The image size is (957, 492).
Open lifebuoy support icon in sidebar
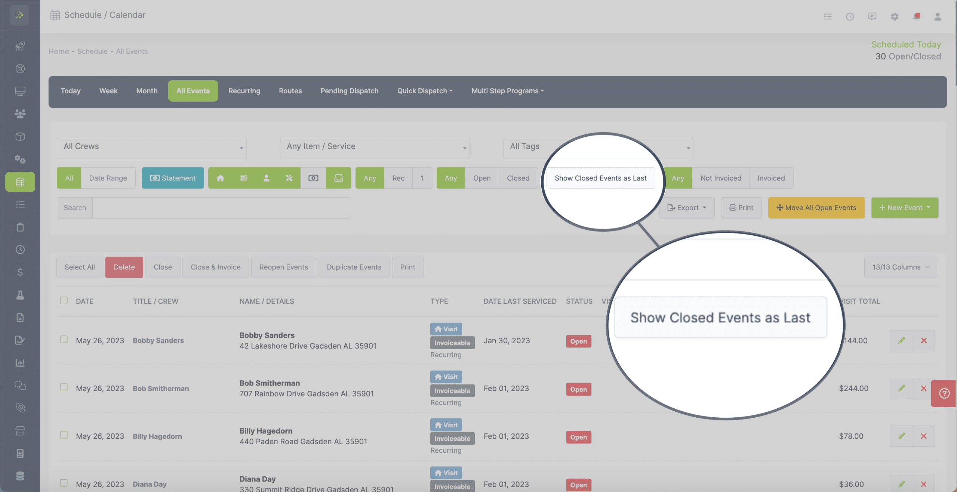(20, 69)
